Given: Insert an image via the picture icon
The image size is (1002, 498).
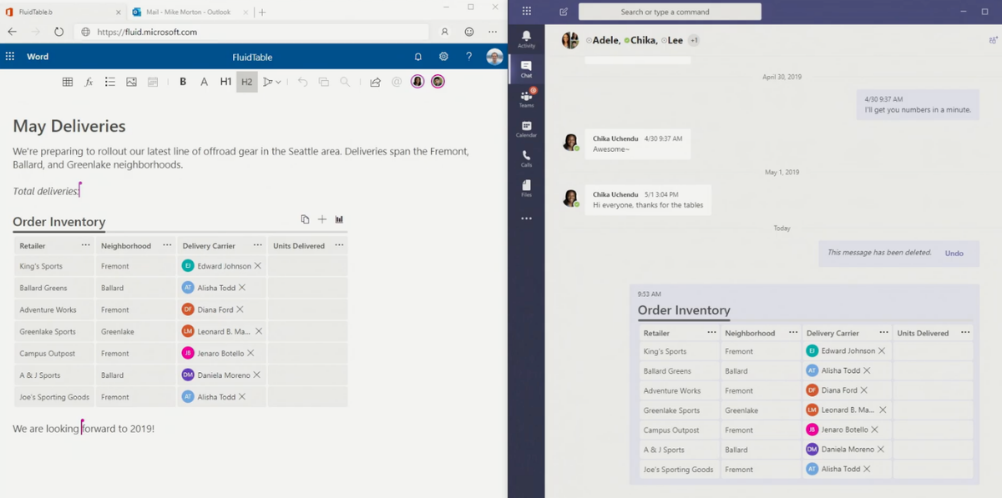Looking at the screenshot, I should (x=130, y=81).
